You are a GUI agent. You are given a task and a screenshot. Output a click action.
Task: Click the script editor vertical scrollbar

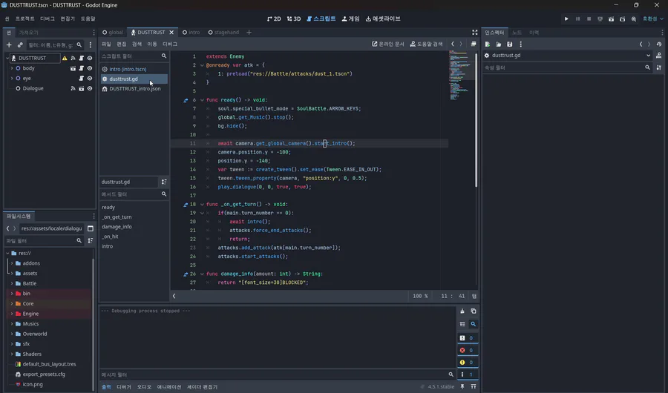476,120
